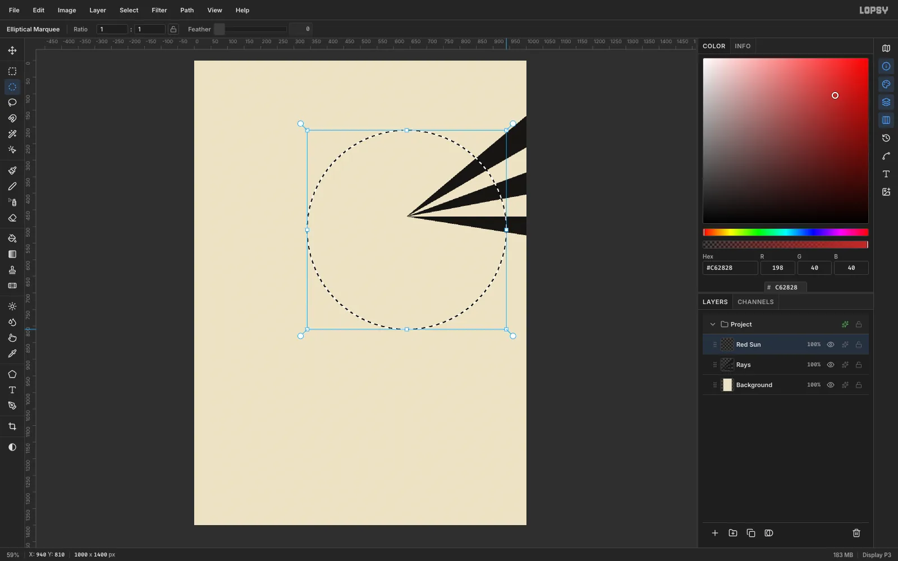Open the Layer menu
This screenshot has height=561, width=898.
98,10
